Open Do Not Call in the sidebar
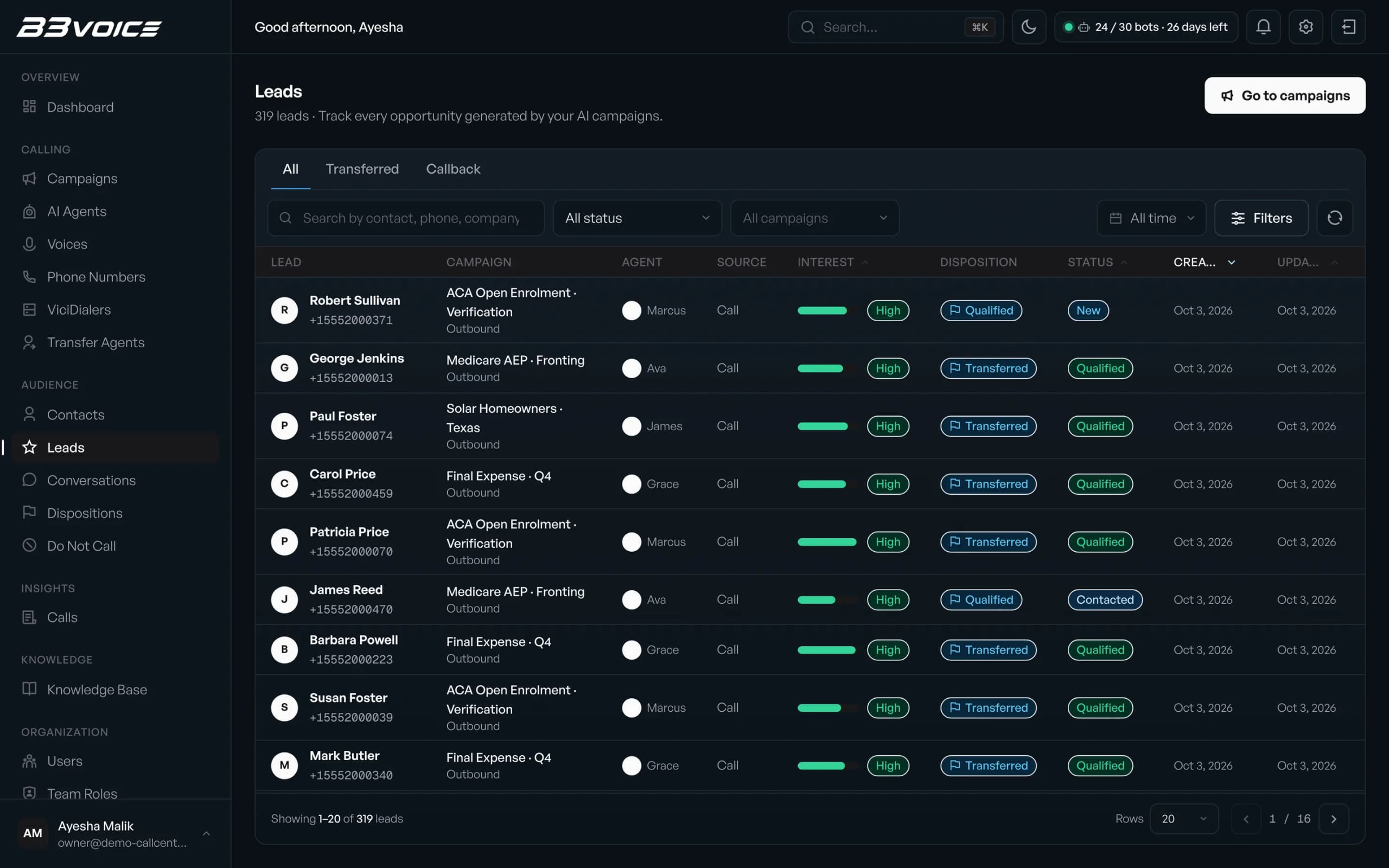Screen dimensions: 1389x868 [x=115, y=545]
